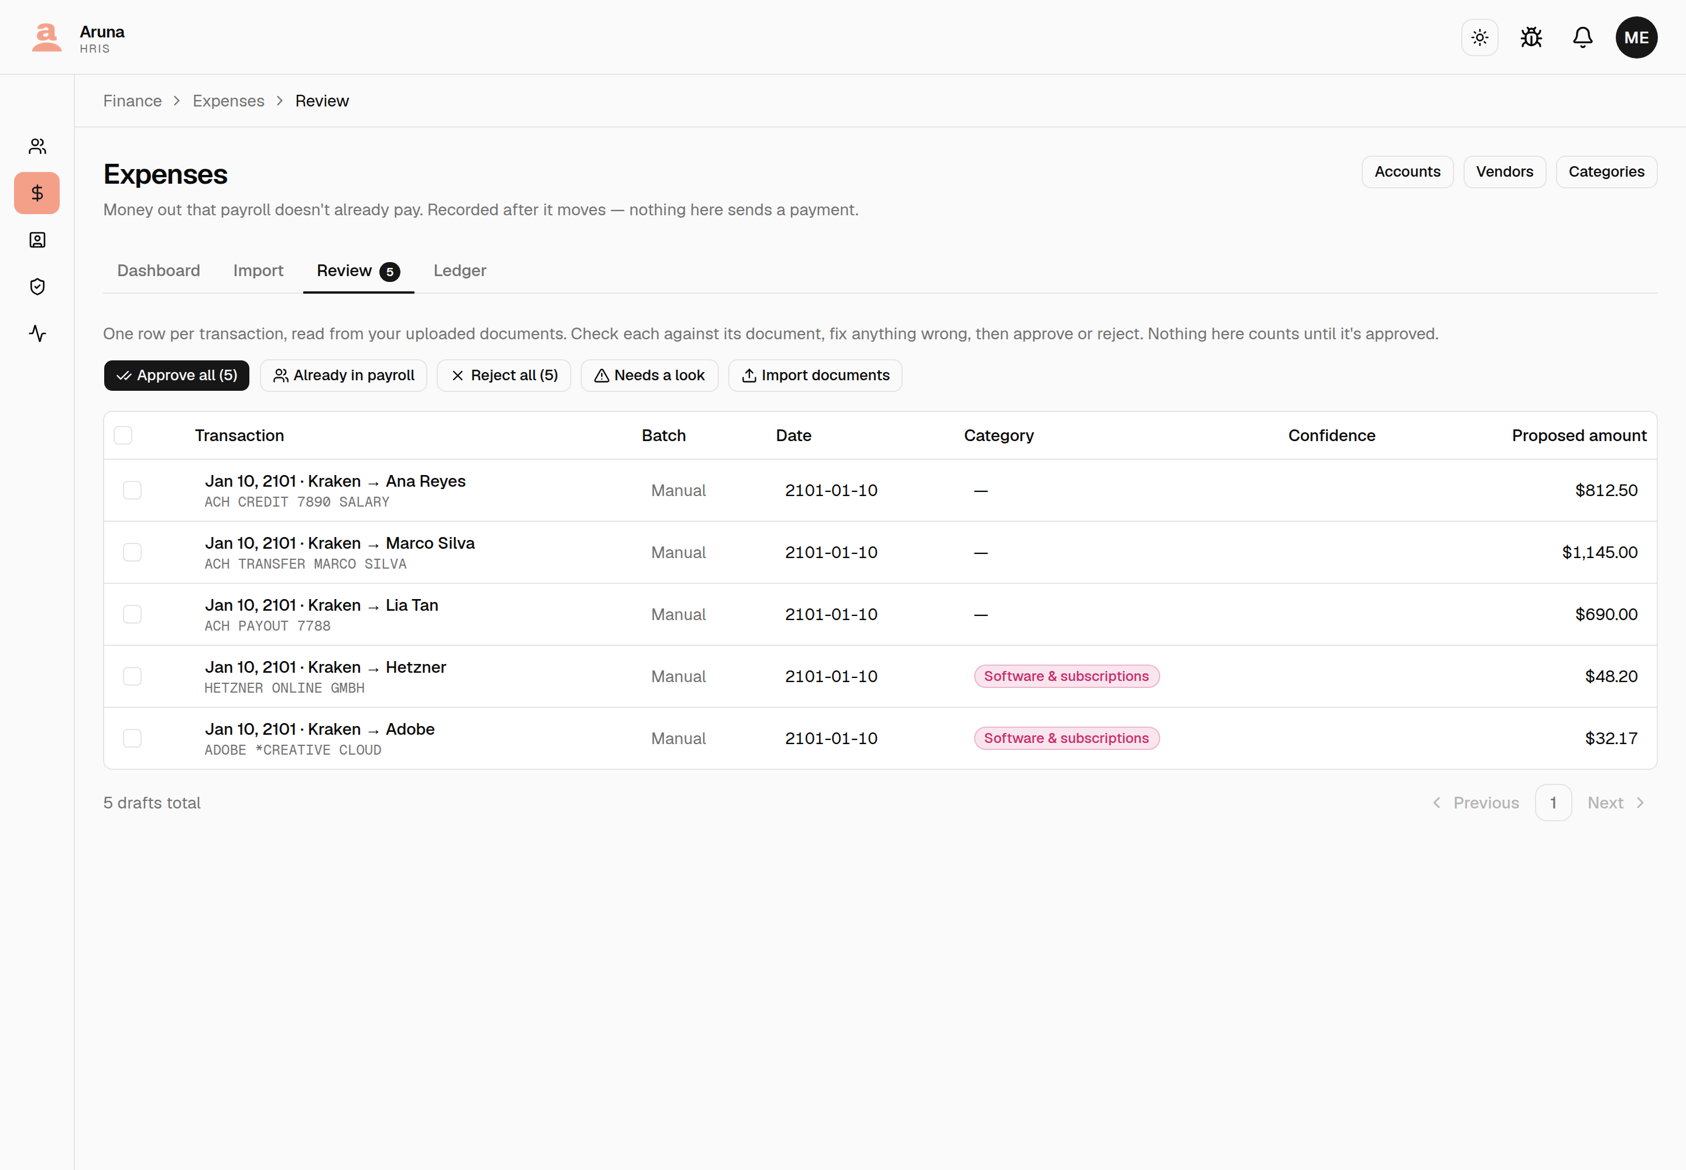Open the notifications bell
Screen dimensions: 1686x1170
(x=1582, y=37)
